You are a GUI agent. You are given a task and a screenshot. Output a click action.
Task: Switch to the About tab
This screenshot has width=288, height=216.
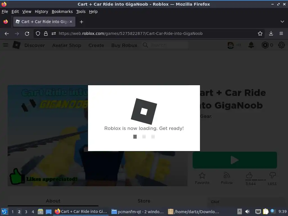pos(53,201)
